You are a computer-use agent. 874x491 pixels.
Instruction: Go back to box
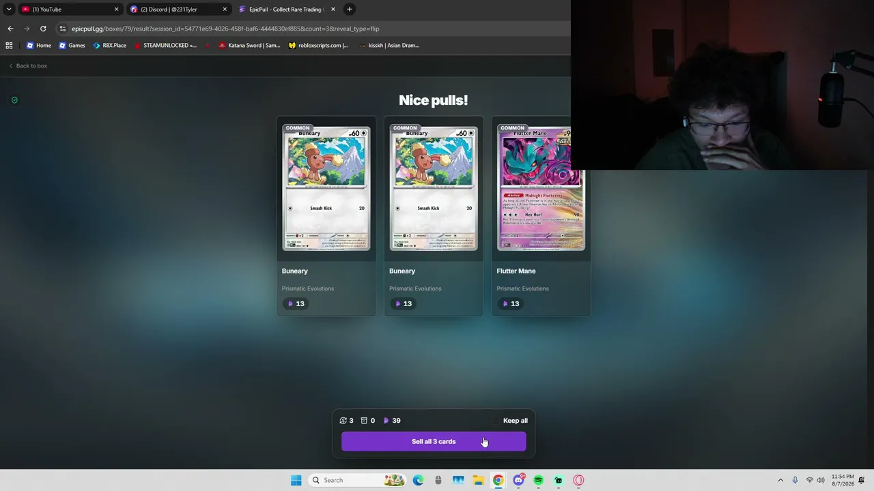(x=28, y=65)
